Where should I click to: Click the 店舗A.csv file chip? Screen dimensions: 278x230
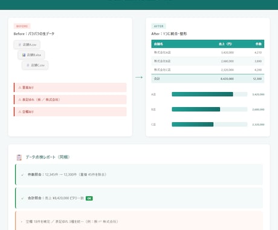[x=27, y=45]
